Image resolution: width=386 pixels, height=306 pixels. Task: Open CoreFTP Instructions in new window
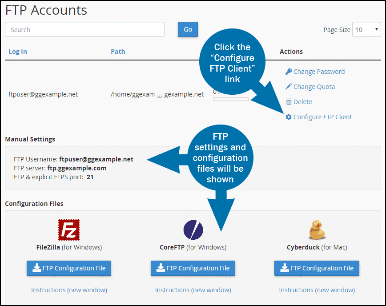193,290
